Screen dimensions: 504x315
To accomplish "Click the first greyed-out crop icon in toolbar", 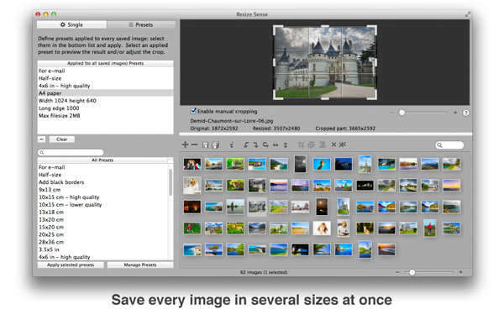I will [x=302, y=145].
